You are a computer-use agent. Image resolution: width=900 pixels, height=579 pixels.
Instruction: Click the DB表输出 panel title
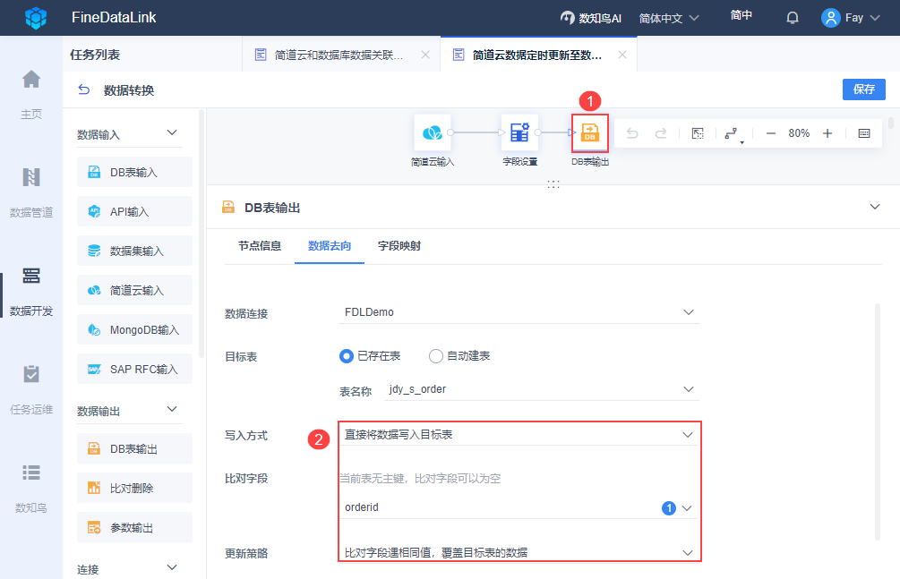click(272, 208)
